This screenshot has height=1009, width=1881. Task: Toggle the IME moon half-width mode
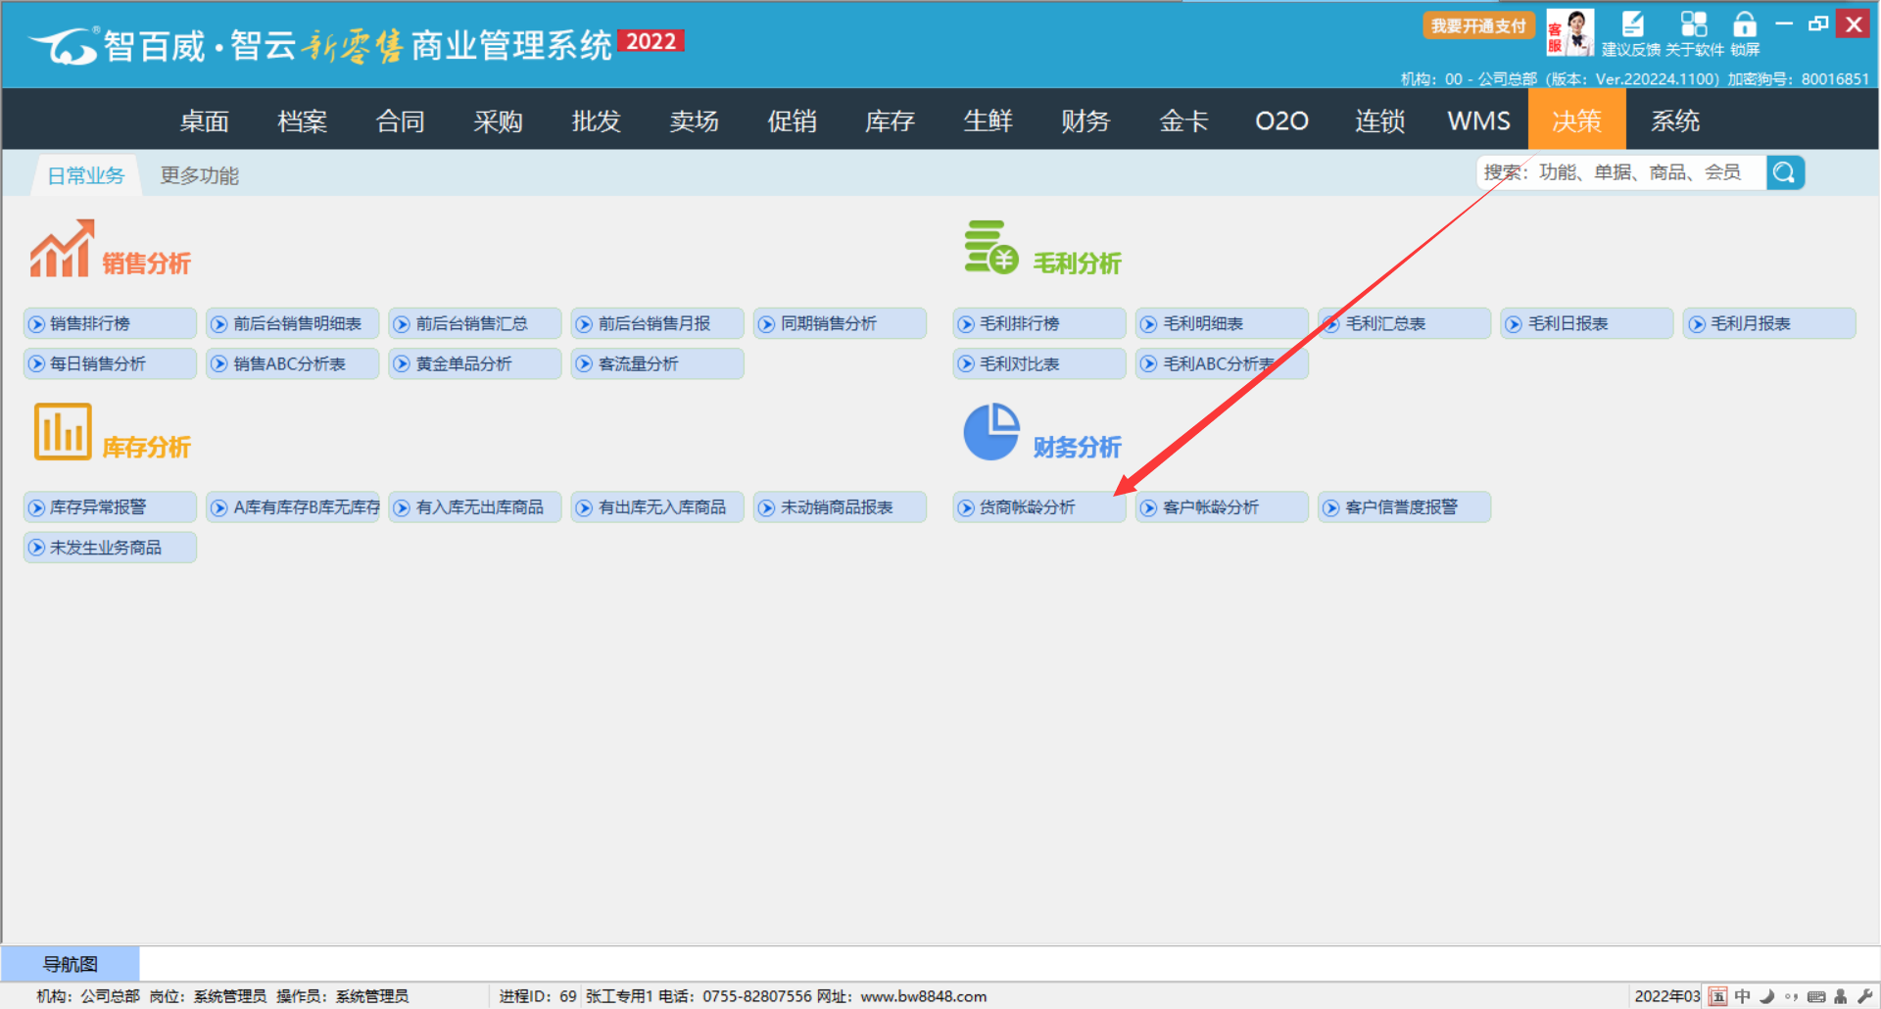1767,996
